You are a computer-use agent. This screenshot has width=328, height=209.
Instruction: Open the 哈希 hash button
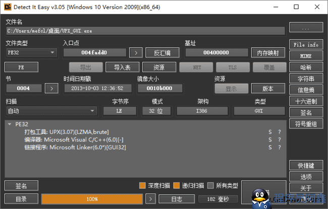pyautogui.click(x=306, y=67)
